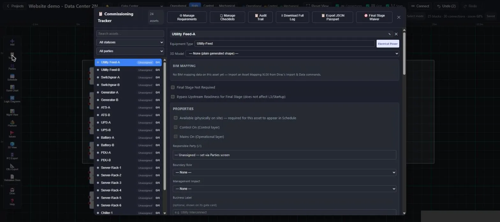Open the Gantt Chart sidebar icon
The image size is (500, 222).
pos(12,88)
